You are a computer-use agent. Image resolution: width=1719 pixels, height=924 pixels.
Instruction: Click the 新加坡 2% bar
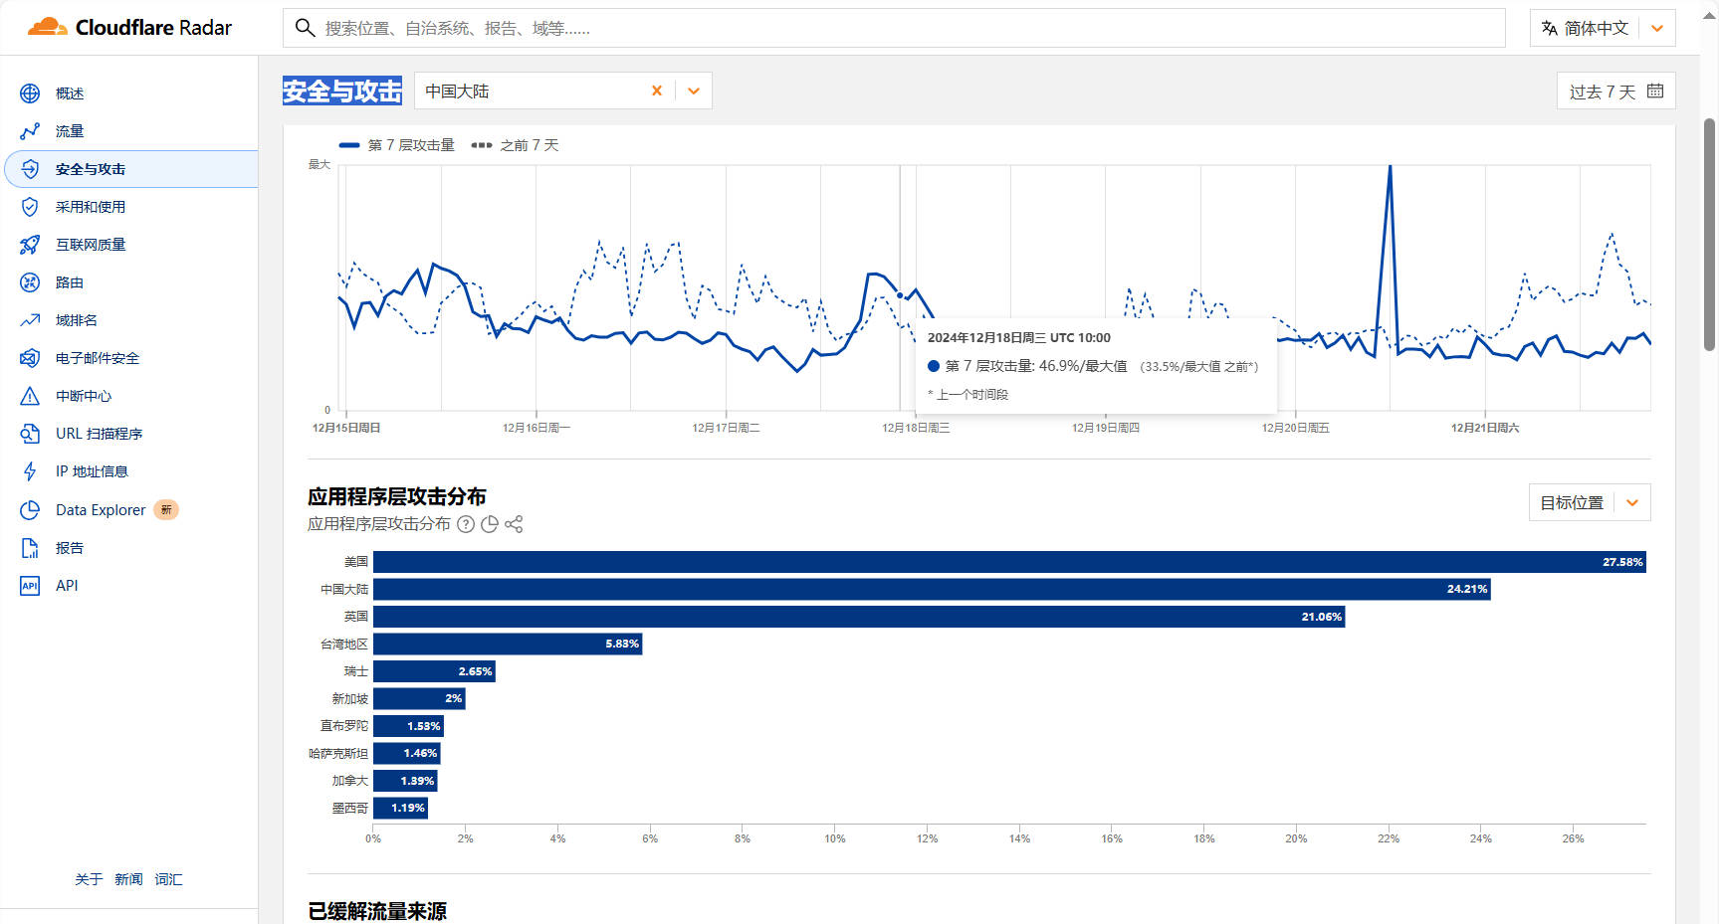coord(419,699)
